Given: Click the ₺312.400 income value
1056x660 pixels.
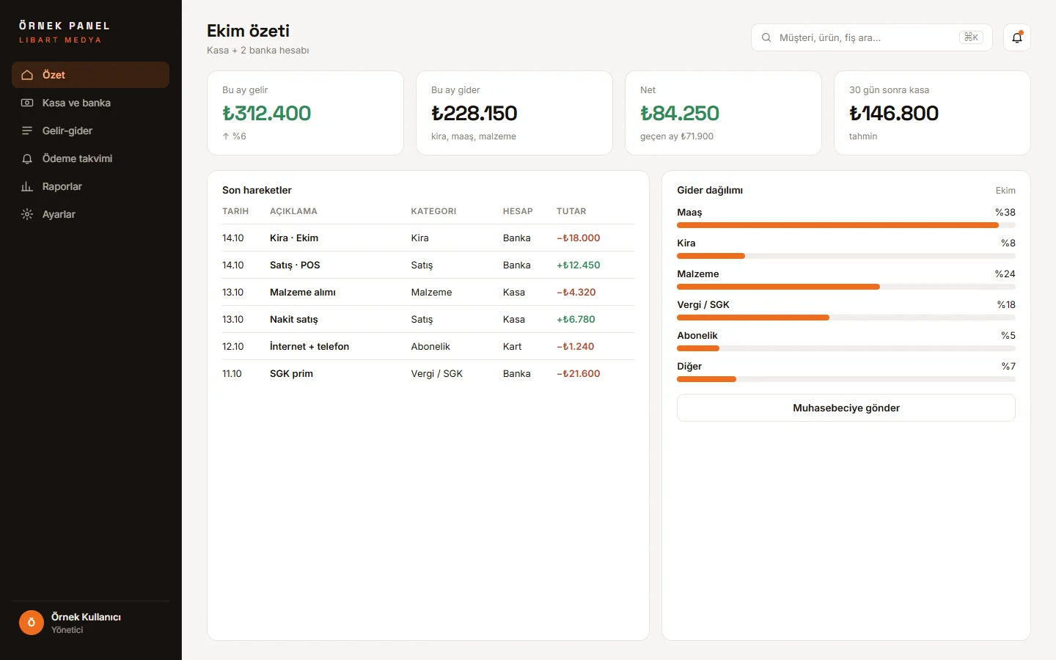Looking at the screenshot, I should coord(267,113).
